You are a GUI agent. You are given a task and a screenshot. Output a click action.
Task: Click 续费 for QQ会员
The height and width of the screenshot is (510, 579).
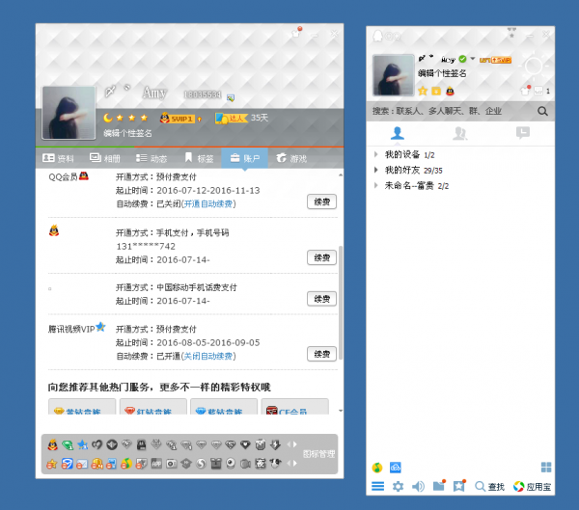(x=321, y=201)
